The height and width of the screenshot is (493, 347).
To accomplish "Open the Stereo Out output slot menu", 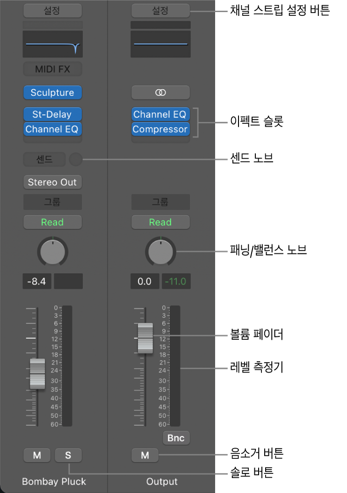I will point(52,182).
